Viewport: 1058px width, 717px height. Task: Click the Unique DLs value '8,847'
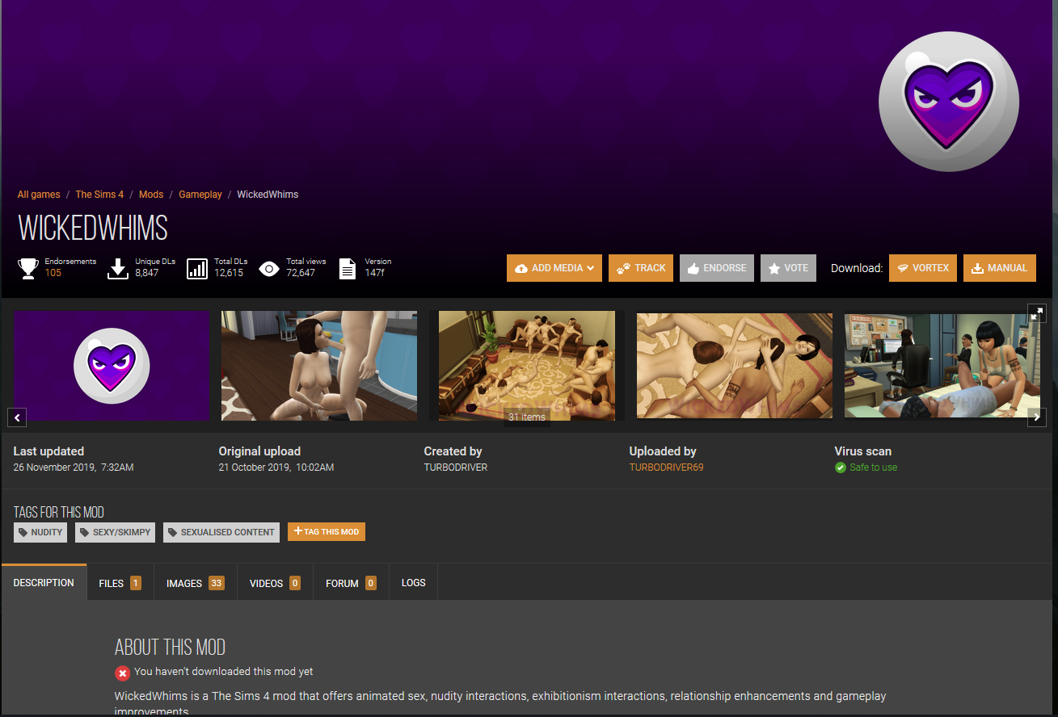click(x=146, y=273)
